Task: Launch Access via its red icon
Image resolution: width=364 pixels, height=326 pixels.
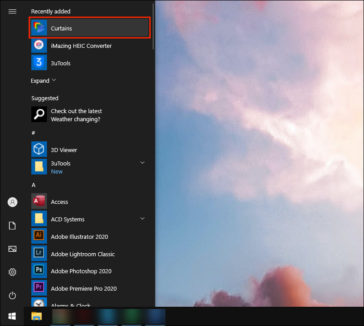Action: [39, 201]
